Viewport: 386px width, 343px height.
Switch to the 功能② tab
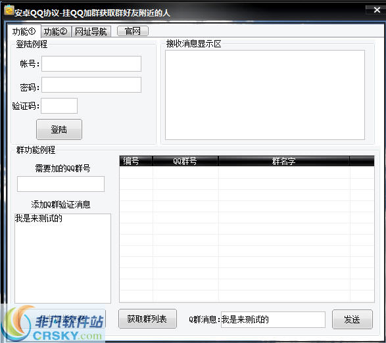point(56,32)
